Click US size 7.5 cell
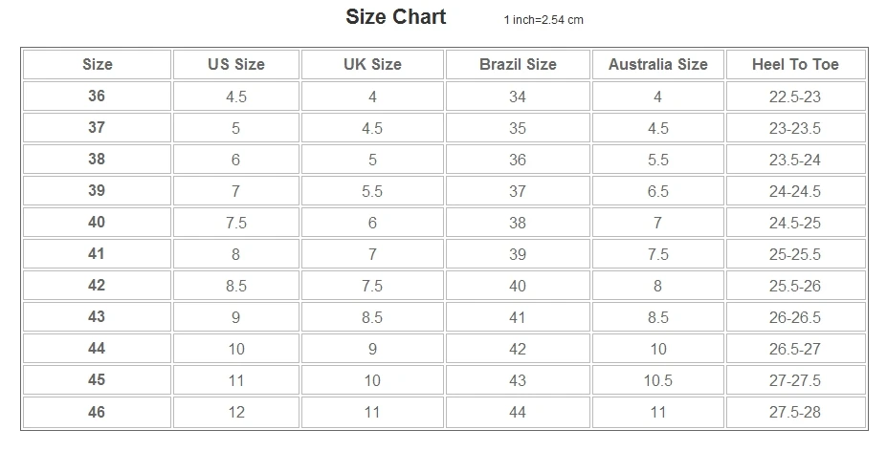 point(236,222)
